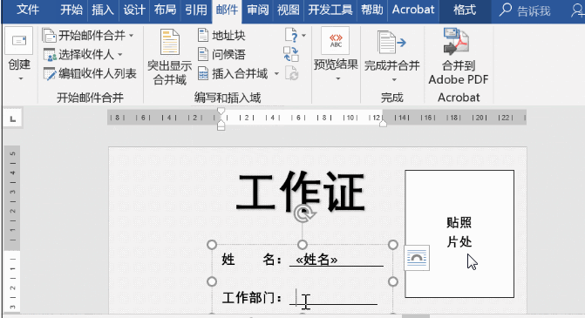Click the blank field after 工作部门
The height and width of the screenshot is (318, 585).
coord(333,297)
